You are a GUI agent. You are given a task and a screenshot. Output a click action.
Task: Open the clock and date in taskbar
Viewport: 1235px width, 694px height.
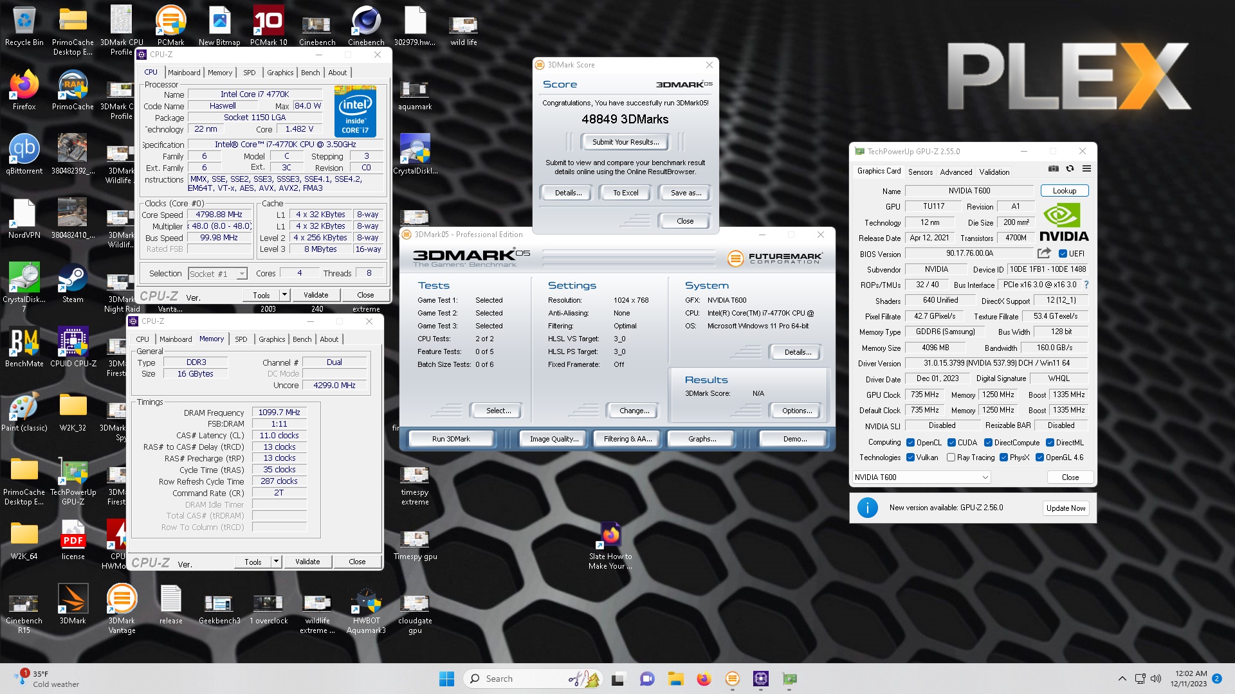tap(1190, 679)
